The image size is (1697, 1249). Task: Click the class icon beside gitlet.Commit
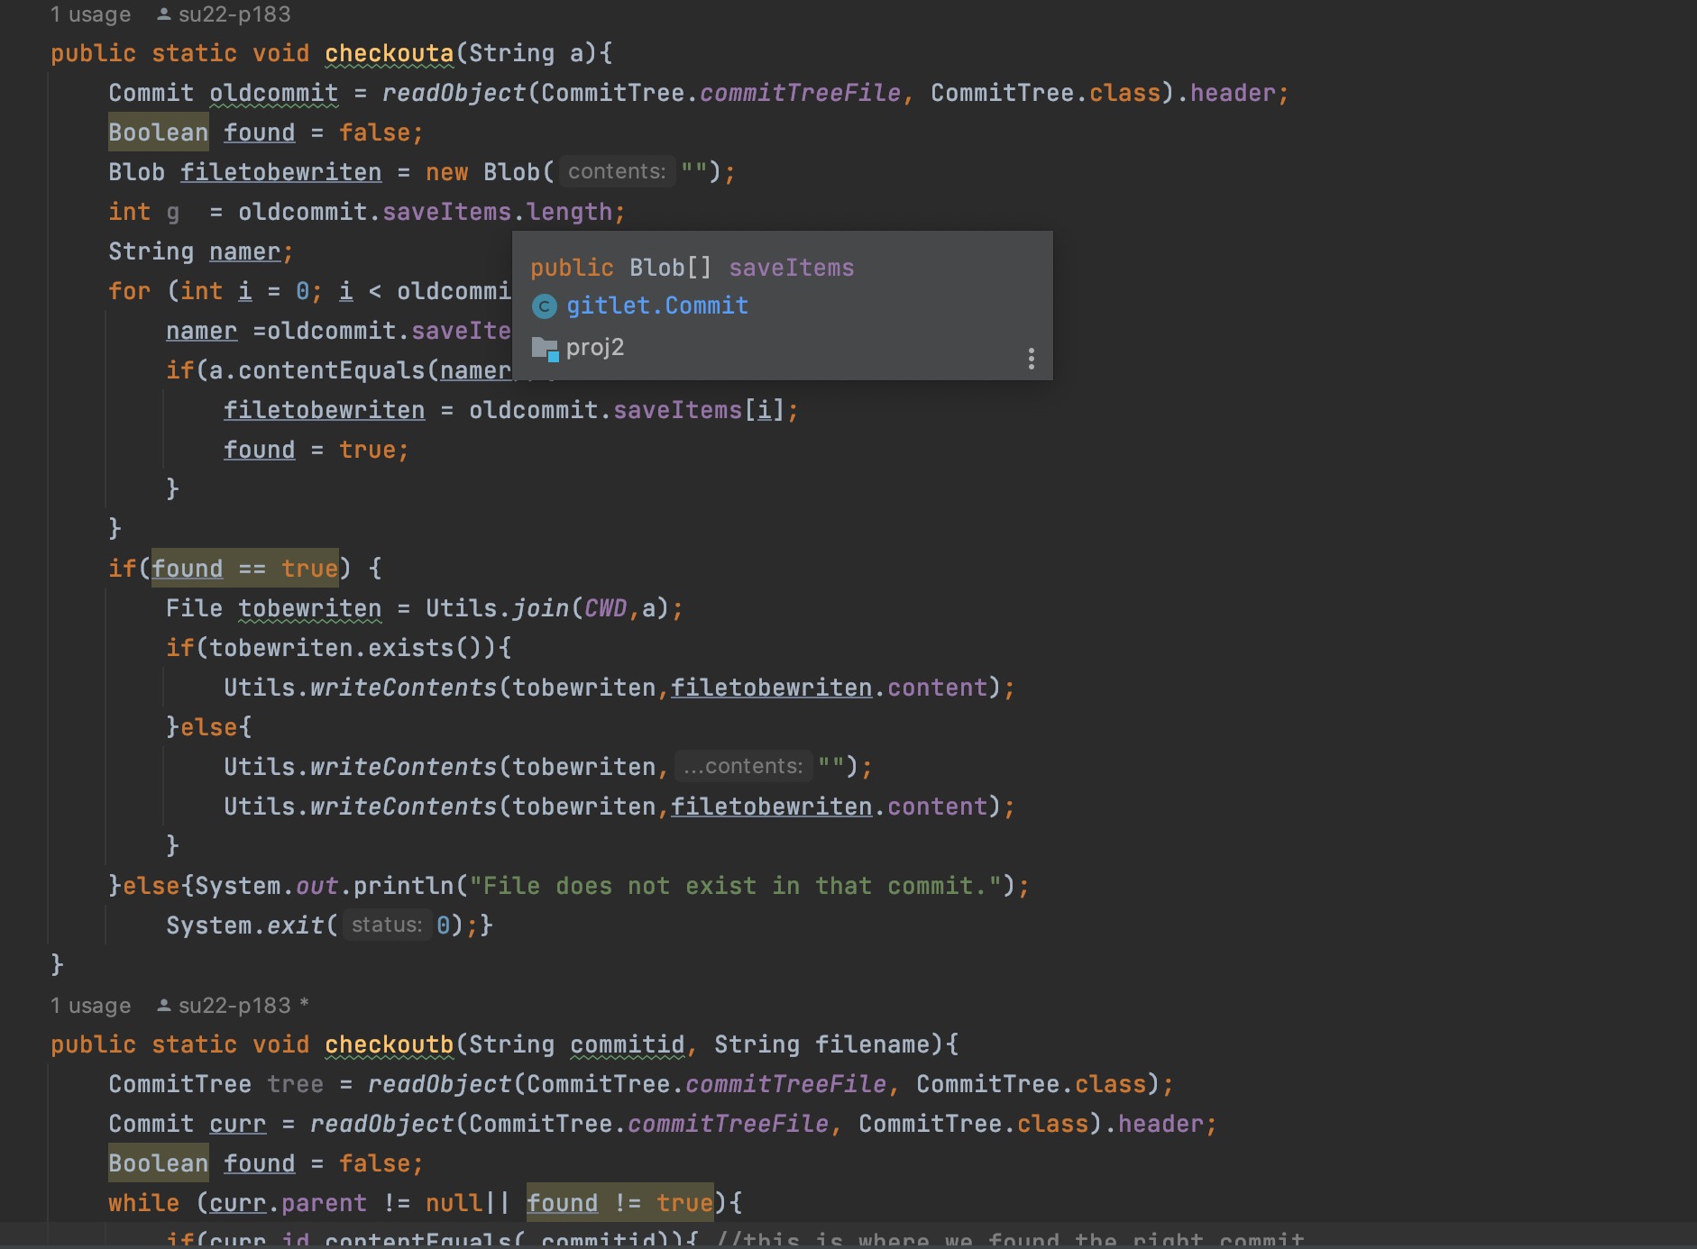click(x=544, y=307)
